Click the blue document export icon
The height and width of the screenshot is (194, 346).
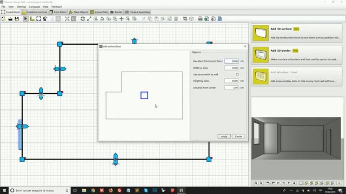coord(220,19)
